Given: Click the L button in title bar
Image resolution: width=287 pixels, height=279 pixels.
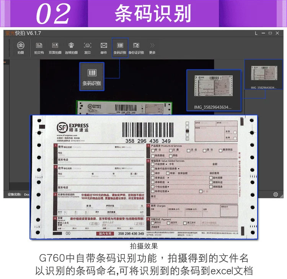Looking at the screenshot, I should (x=256, y=33).
